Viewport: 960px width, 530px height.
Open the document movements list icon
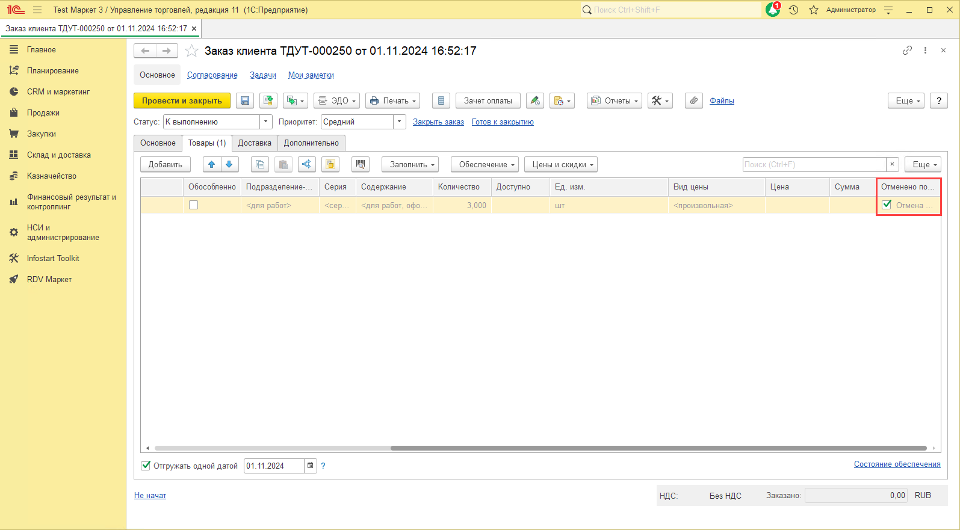point(441,101)
